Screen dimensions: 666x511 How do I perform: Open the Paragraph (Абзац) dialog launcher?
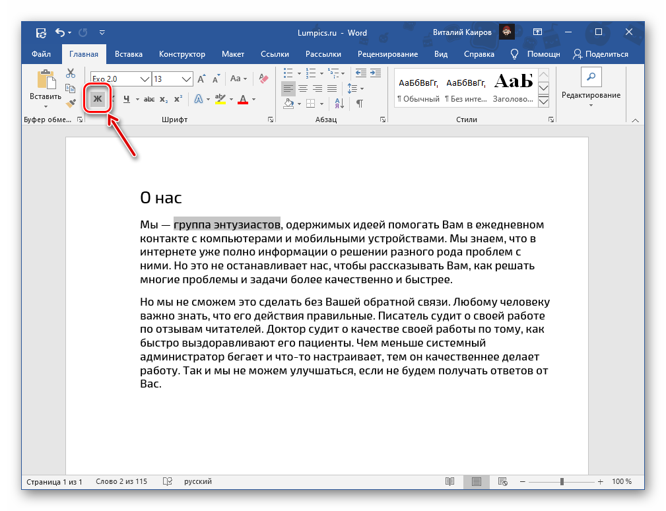383,119
